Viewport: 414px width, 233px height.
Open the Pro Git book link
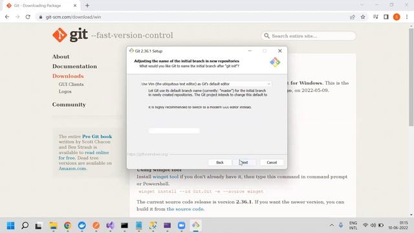click(97, 137)
